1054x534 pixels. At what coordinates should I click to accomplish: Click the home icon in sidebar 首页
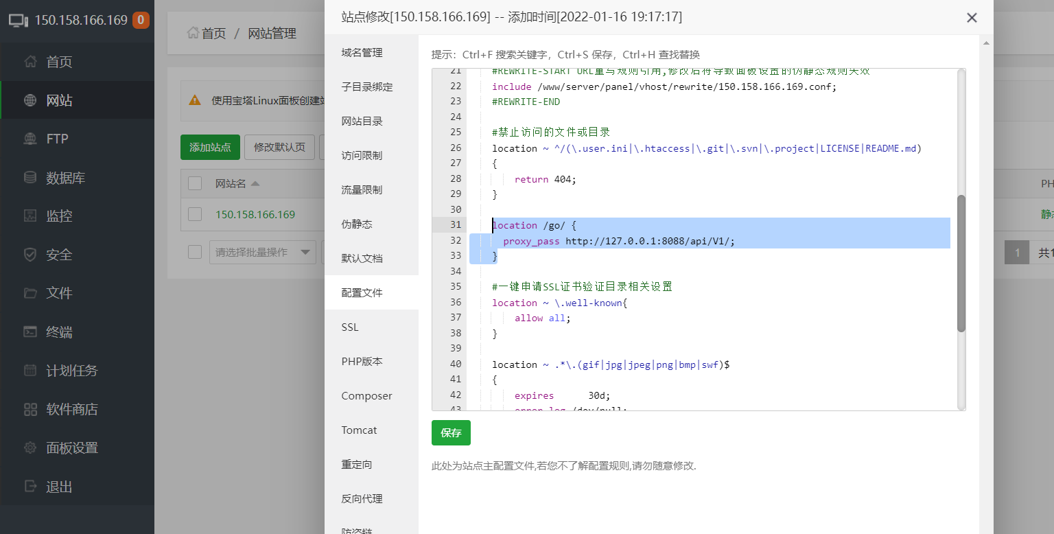point(30,62)
